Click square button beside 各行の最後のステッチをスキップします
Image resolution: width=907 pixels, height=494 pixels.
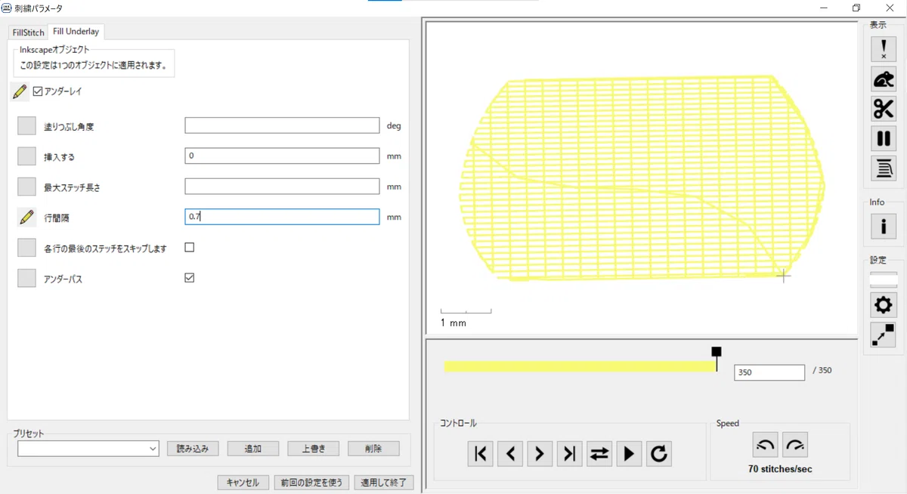26,248
